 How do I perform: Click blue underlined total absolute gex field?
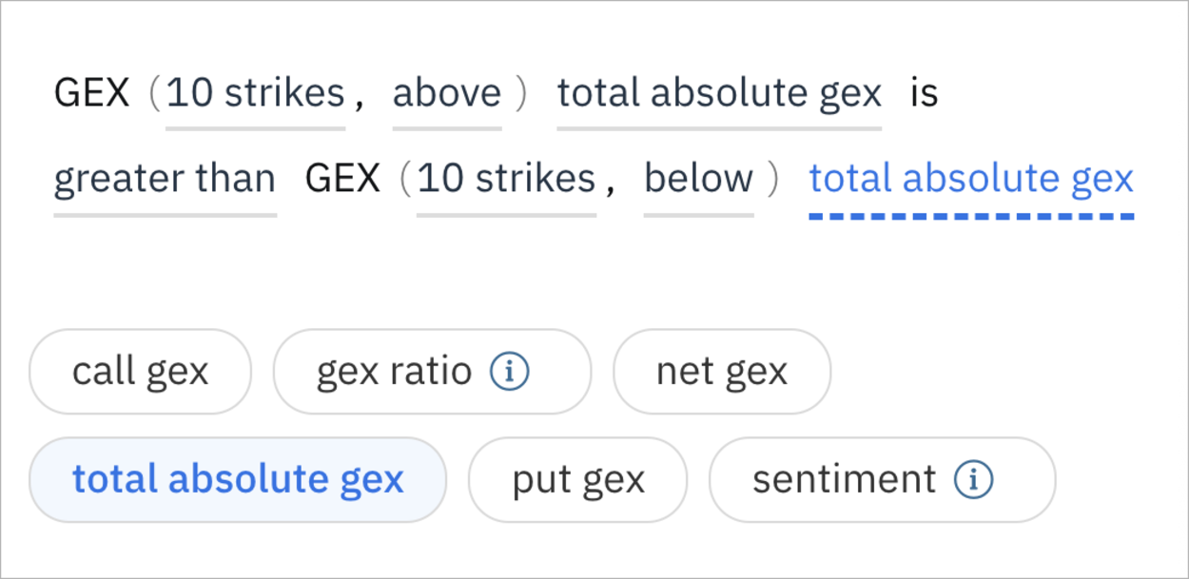click(970, 179)
